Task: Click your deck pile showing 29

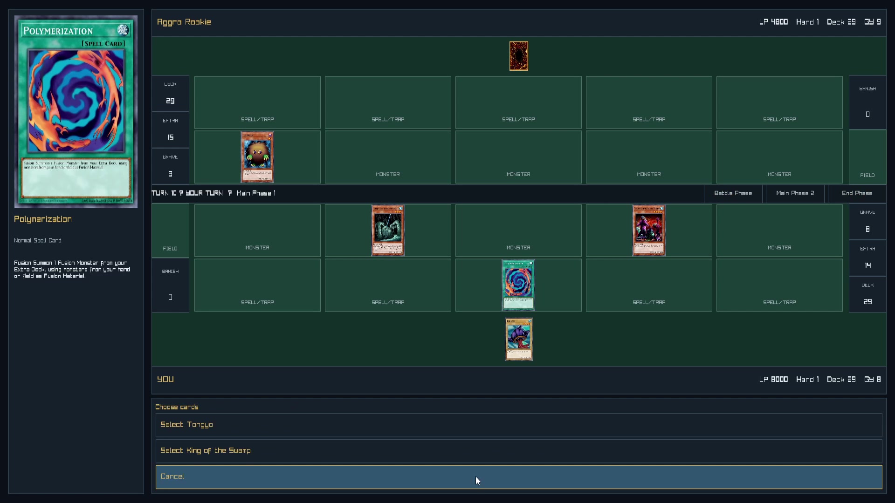Action: coord(867,294)
